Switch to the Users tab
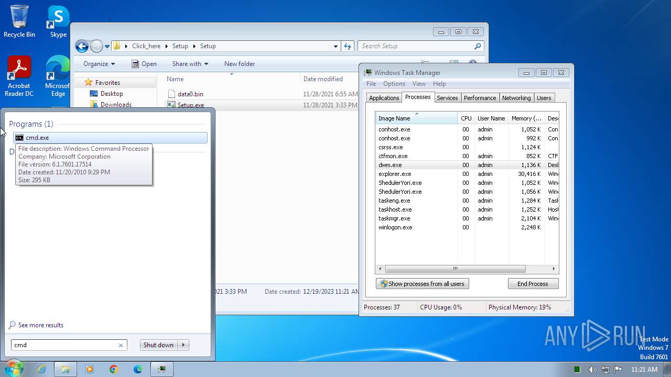This screenshot has height=377, width=671. pos(544,98)
